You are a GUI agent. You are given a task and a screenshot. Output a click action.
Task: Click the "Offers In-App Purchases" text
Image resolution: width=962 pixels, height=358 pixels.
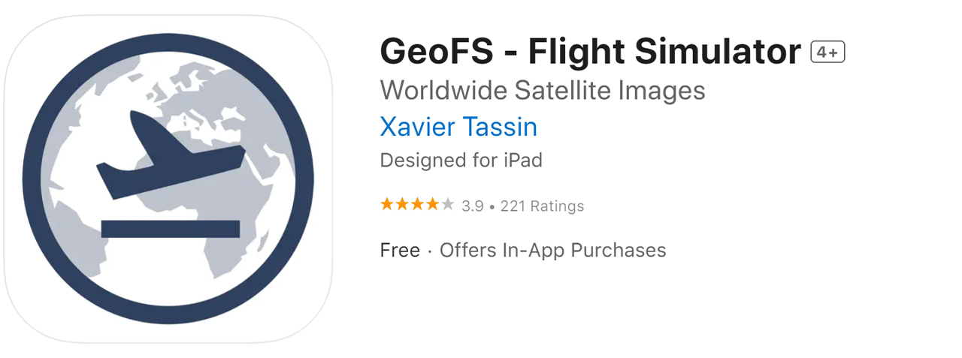tap(552, 250)
